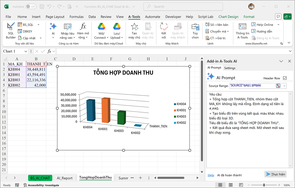This screenshot has width=295, height=188.
Task: Expand the Help Online dropdown arrow
Action: coord(279,25)
